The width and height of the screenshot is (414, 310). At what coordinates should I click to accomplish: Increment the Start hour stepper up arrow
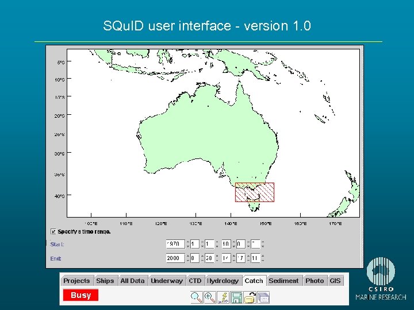(x=233, y=242)
